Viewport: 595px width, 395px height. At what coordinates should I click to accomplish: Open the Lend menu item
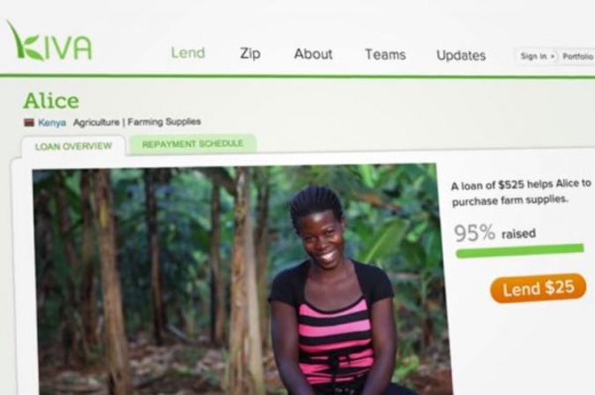(188, 53)
